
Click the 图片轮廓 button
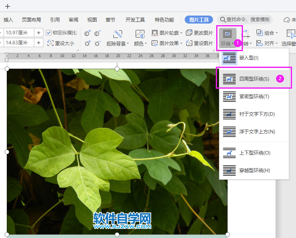pos(166,33)
